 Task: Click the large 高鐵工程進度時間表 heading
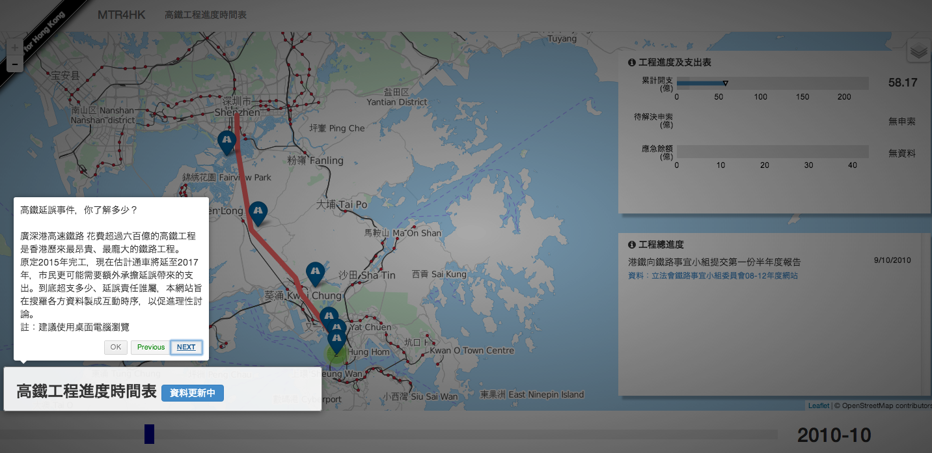86,392
